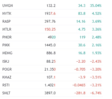
Task: Click the POGR symbol
Action: click(x=7, y=69)
